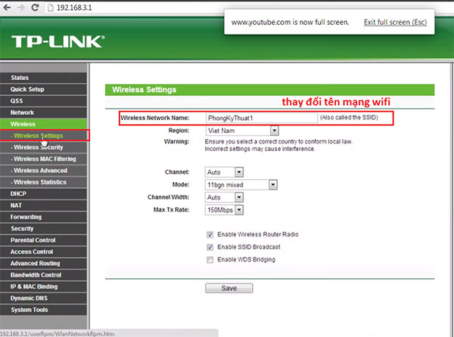Expand the Channel dropdown

(x=225, y=172)
